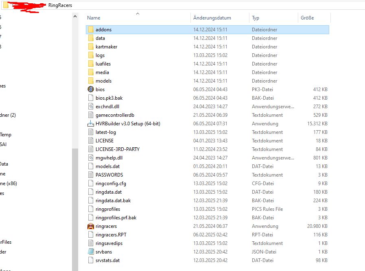Click the 20.980 KB size of ringracers
This screenshot has height=271, width=365.
tap(317, 226)
